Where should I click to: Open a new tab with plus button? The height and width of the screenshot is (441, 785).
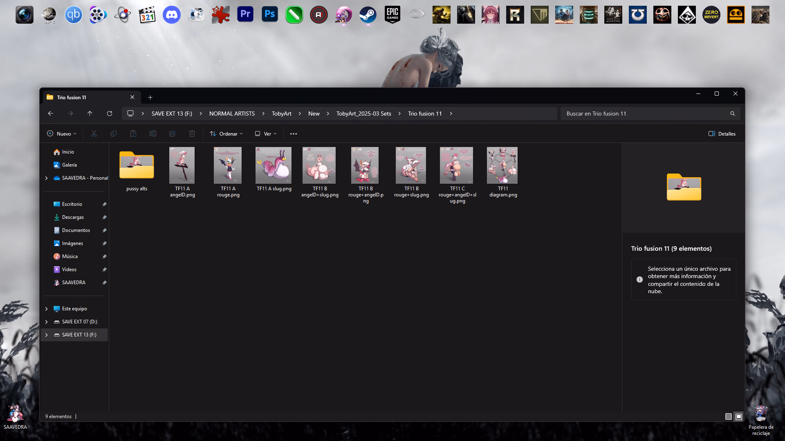(150, 97)
